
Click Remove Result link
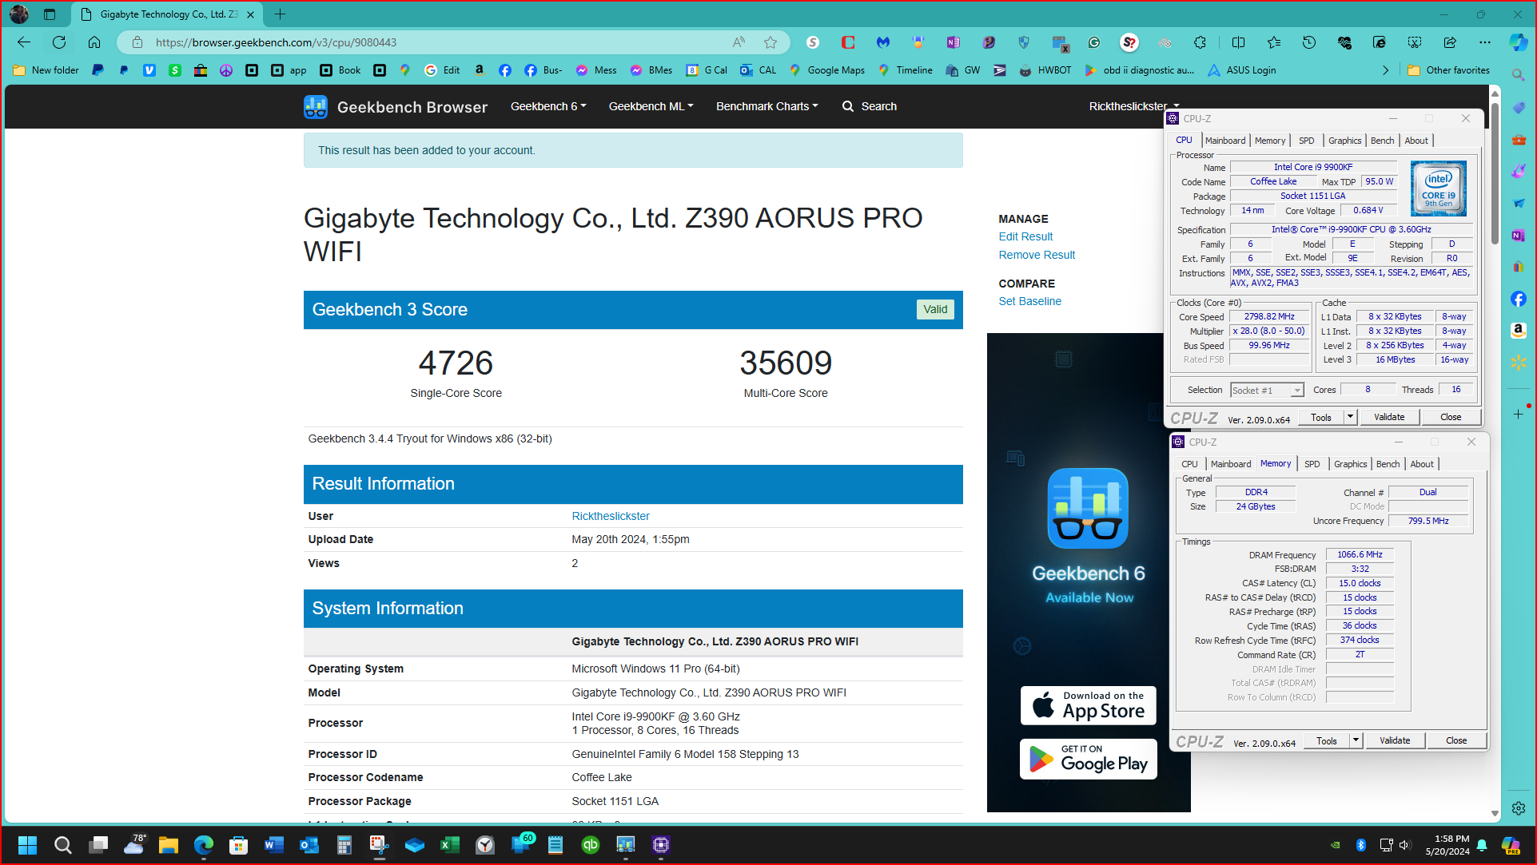(x=1037, y=255)
